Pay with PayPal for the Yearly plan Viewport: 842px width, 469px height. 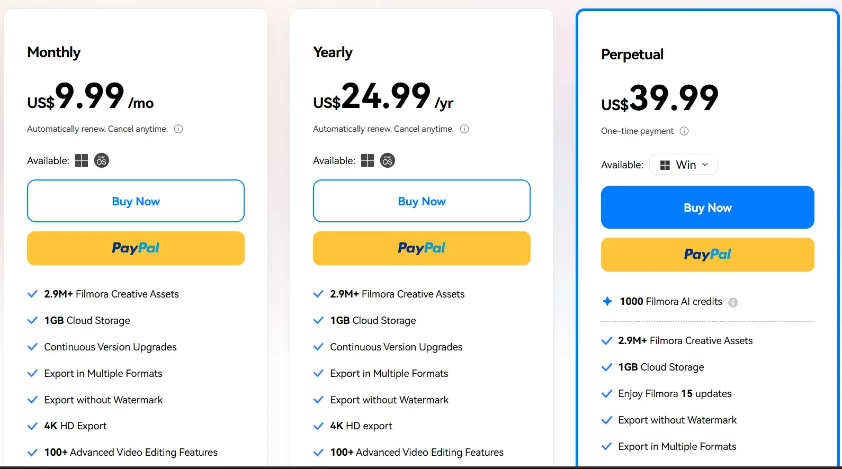point(422,248)
